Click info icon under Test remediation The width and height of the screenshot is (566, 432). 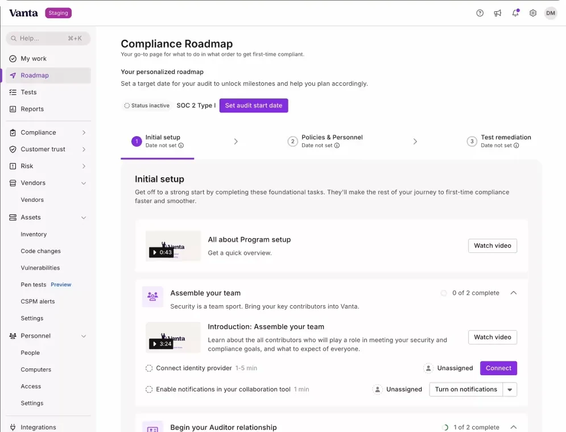tap(516, 146)
